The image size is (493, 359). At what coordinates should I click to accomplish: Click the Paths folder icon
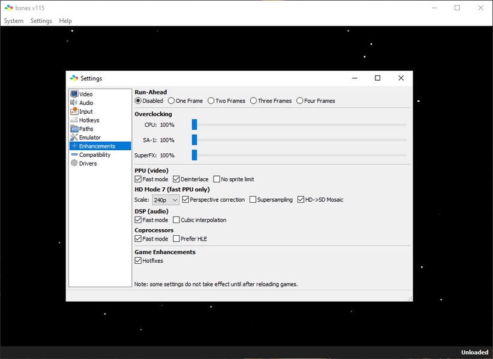point(74,129)
